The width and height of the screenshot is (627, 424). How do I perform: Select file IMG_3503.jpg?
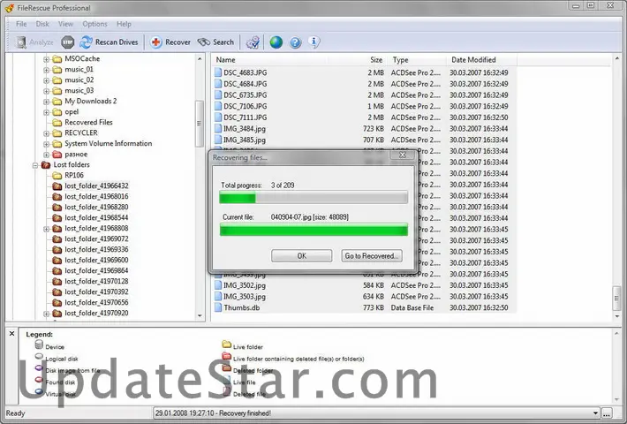[245, 297]
